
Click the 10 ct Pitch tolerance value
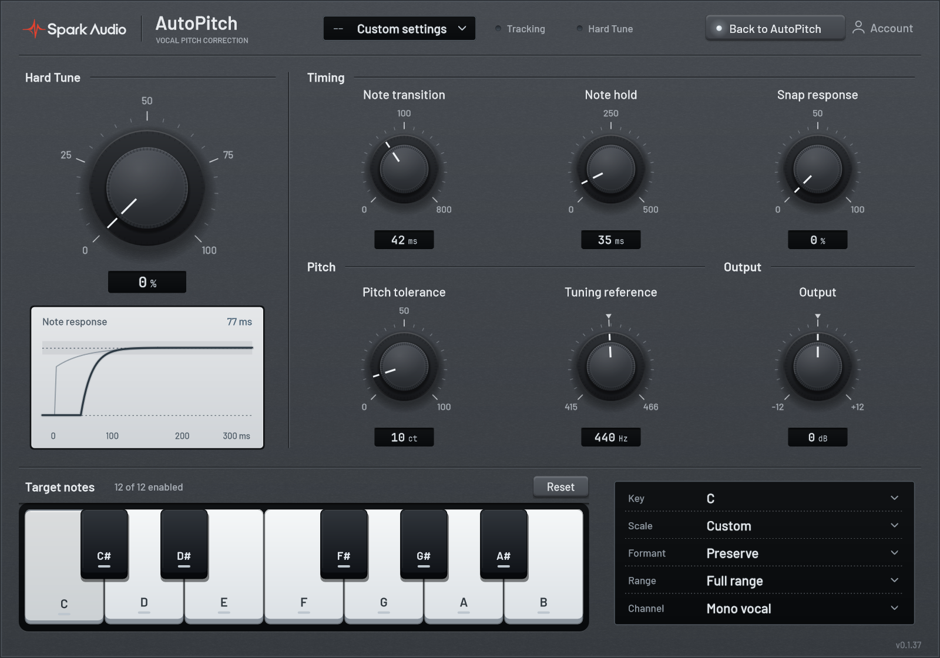[404, 437]
